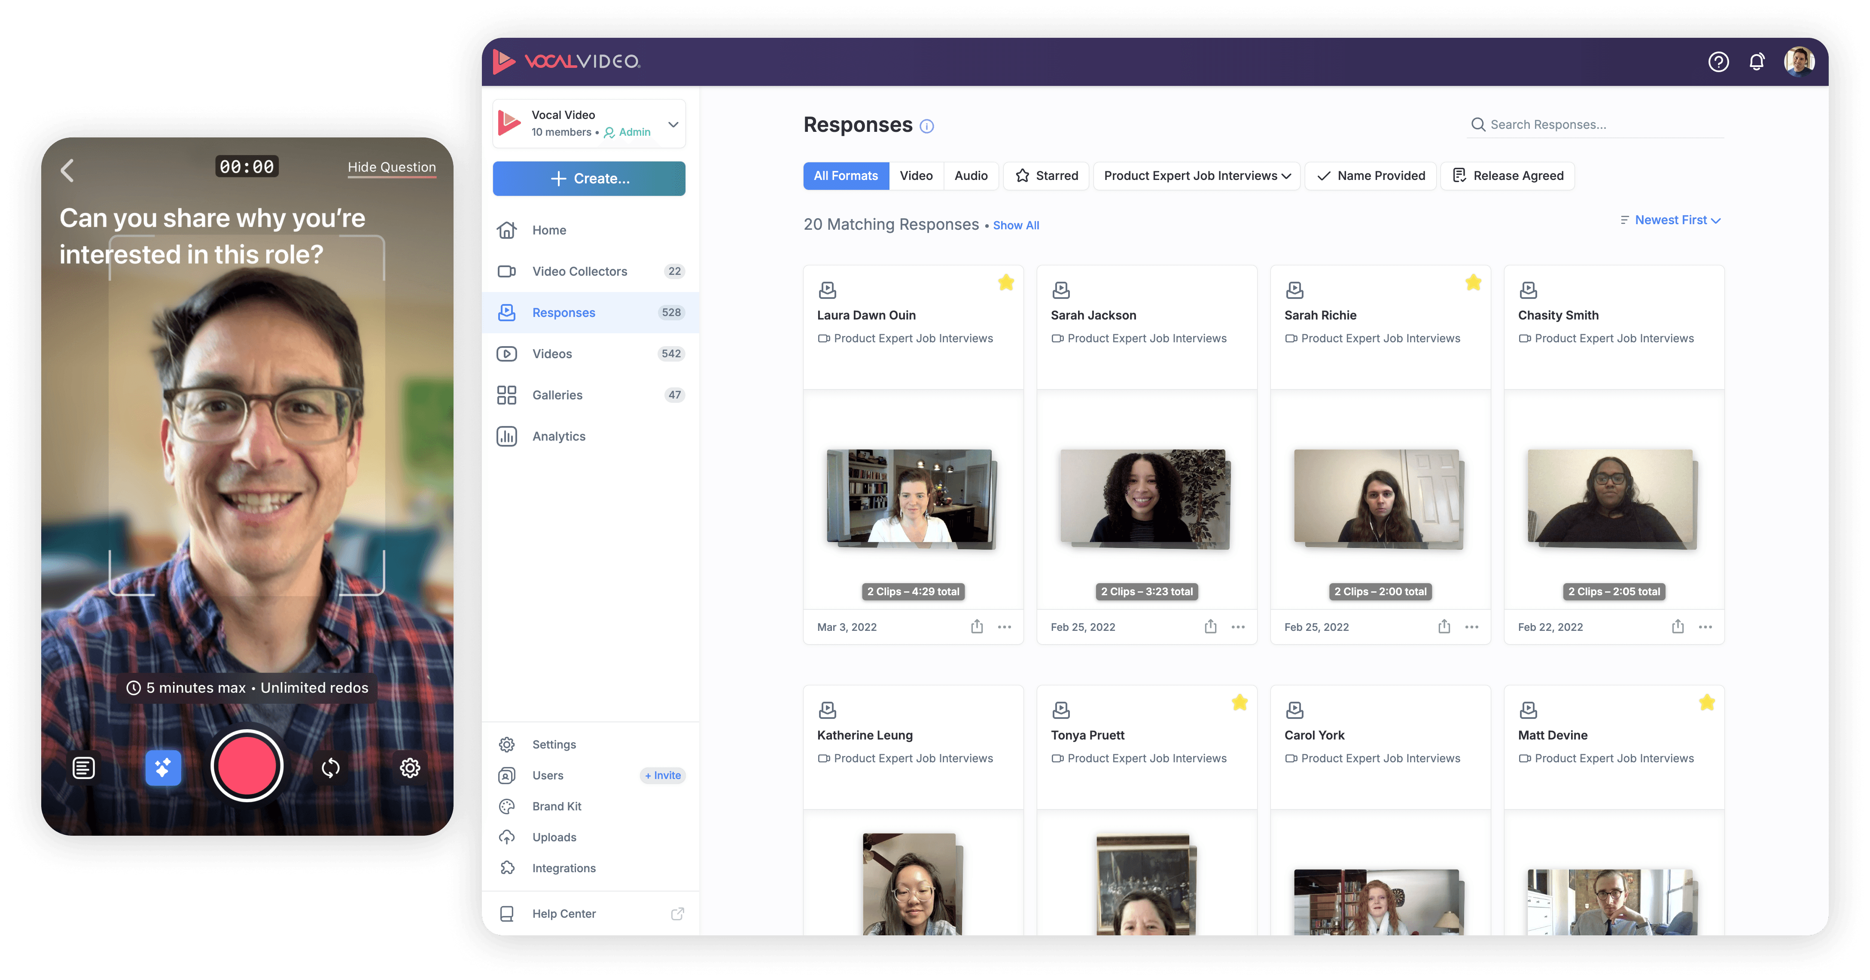Click Hide Question in recorder
Screen dimensions: 1870x980
point(391,167)
